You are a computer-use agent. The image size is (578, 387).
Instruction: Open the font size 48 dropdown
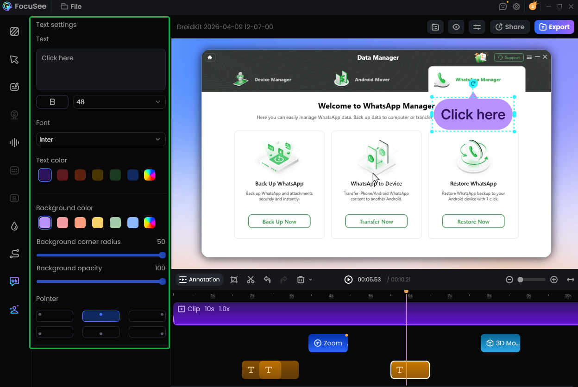[x=119, y=102]
